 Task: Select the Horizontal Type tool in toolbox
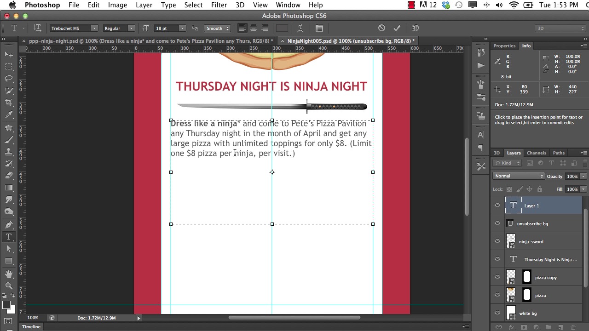click(9, 237)
